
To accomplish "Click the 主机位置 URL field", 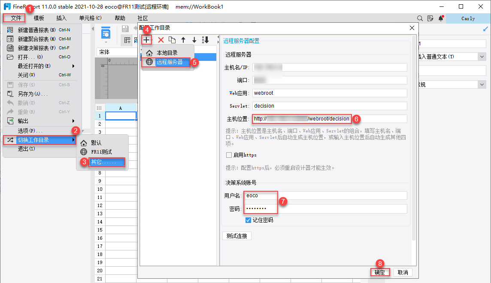I will click(x=330, y=119).
